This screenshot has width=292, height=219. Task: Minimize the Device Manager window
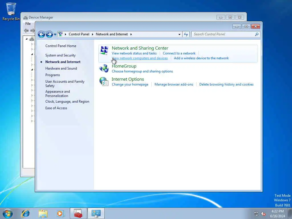point(221,17)
